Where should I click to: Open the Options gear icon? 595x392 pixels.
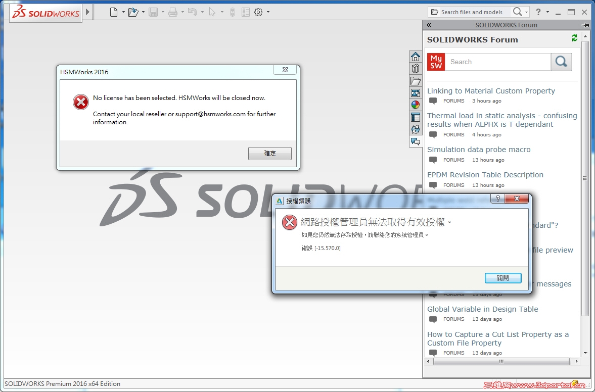point(258,12)
